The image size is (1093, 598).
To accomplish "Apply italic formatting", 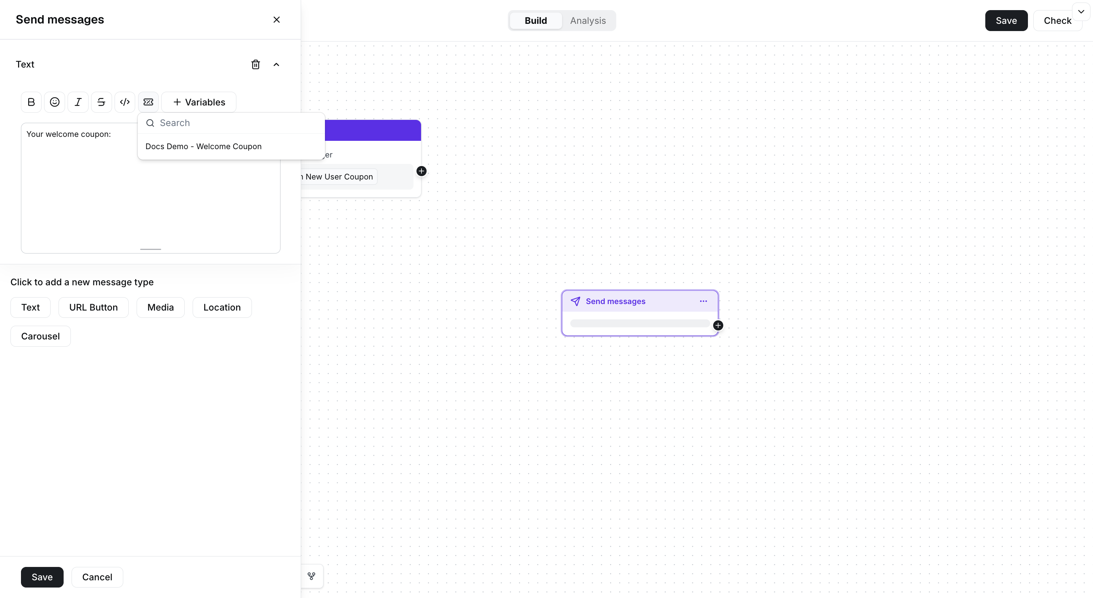I will click(x=78, y=102).
